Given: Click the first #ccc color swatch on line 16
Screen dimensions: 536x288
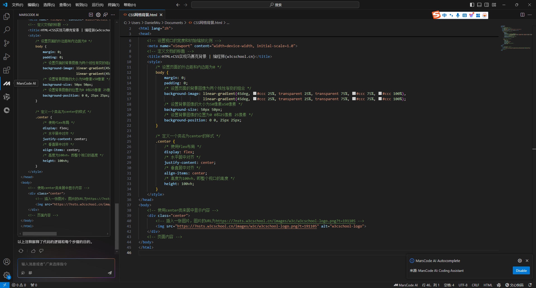Looking at the screenshot, I should coord(255,93).
